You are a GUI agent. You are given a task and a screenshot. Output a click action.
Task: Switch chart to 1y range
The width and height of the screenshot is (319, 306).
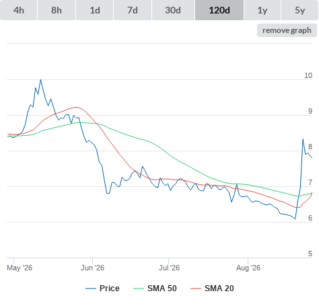[262, 10]
